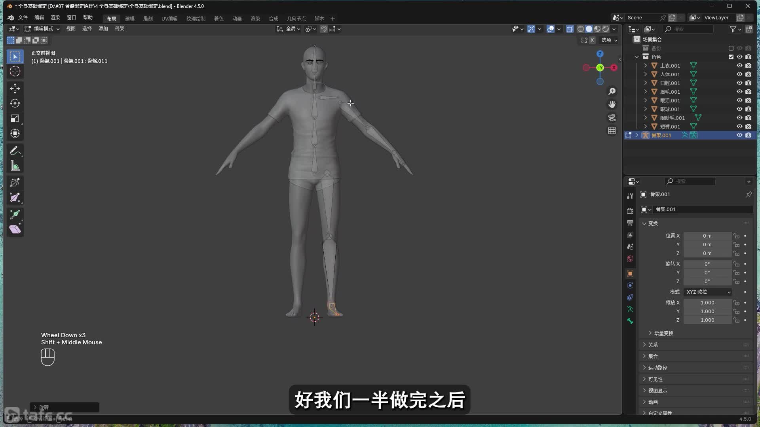Click the Annotate pencil tool

pyautogui.click(x=15, y=151)
